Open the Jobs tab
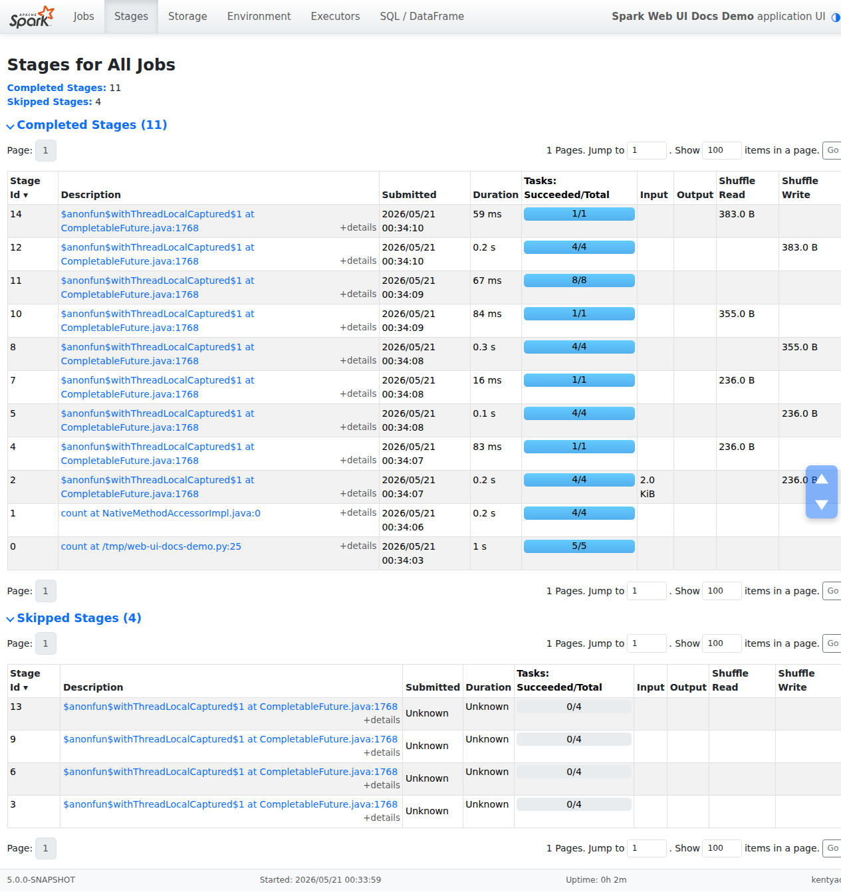841x894 pixels. pos(84,17)
